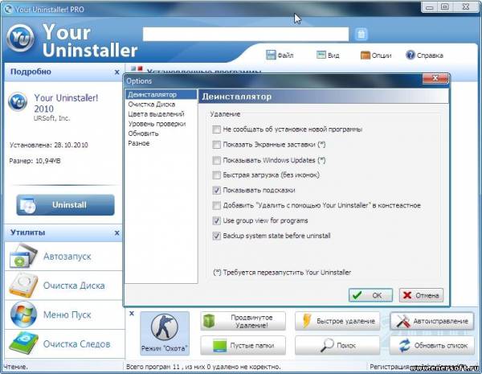Close the Options dialog with its red X
Image resolution: width=482 pixels, height=374 pixels.
click(435, 79)
